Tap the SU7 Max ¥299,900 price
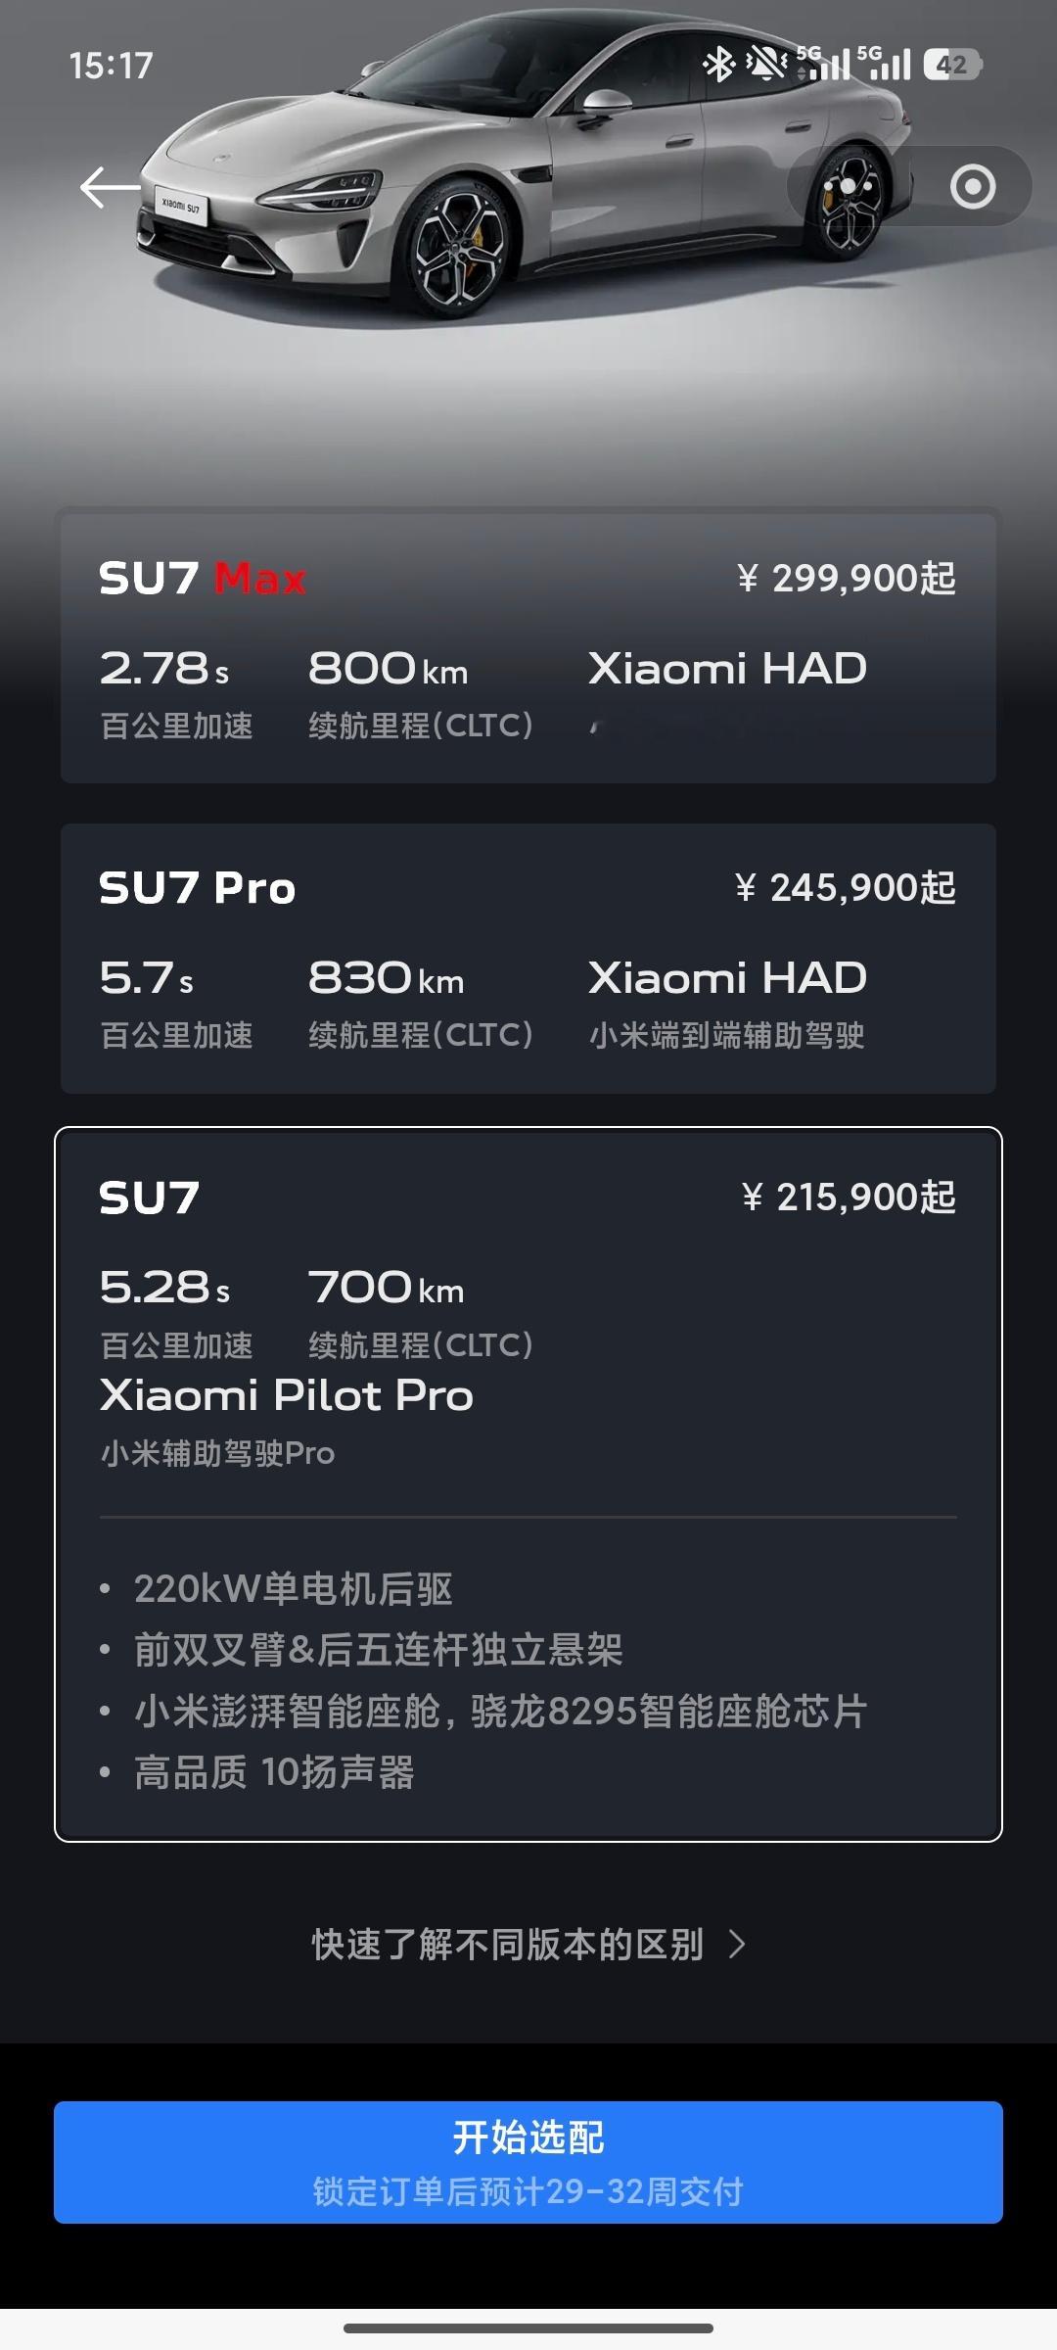1057x2350 pixels. tap(847, 579)
